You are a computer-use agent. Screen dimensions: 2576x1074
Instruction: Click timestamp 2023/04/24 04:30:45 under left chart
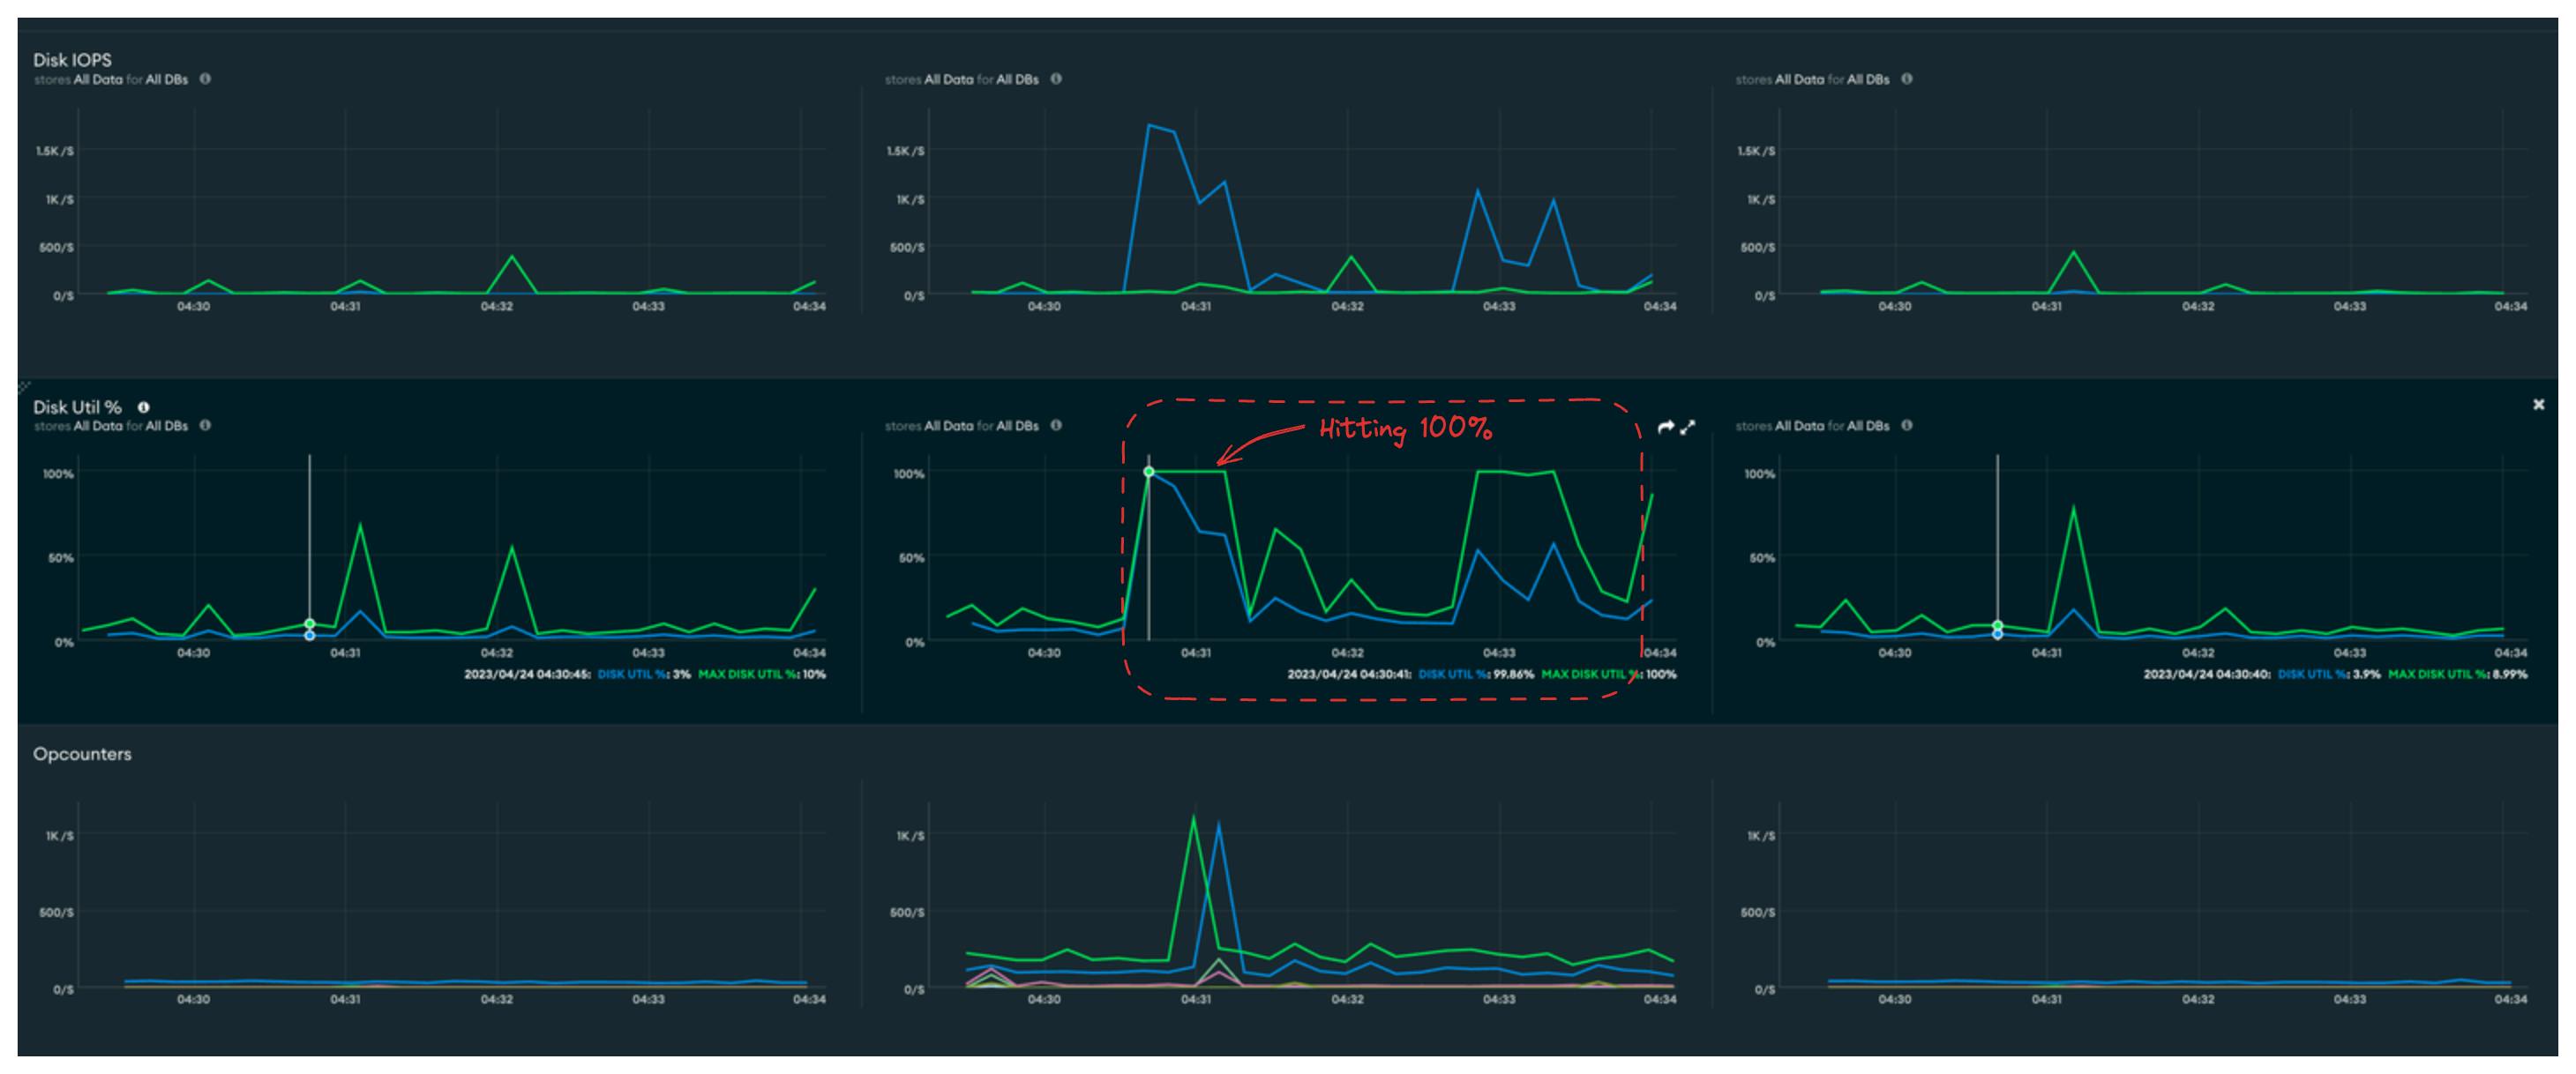[x=527, y=675]
